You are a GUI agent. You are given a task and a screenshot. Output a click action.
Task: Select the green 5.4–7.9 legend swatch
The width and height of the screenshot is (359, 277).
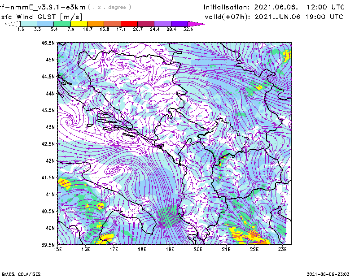[x=62, y=24]
